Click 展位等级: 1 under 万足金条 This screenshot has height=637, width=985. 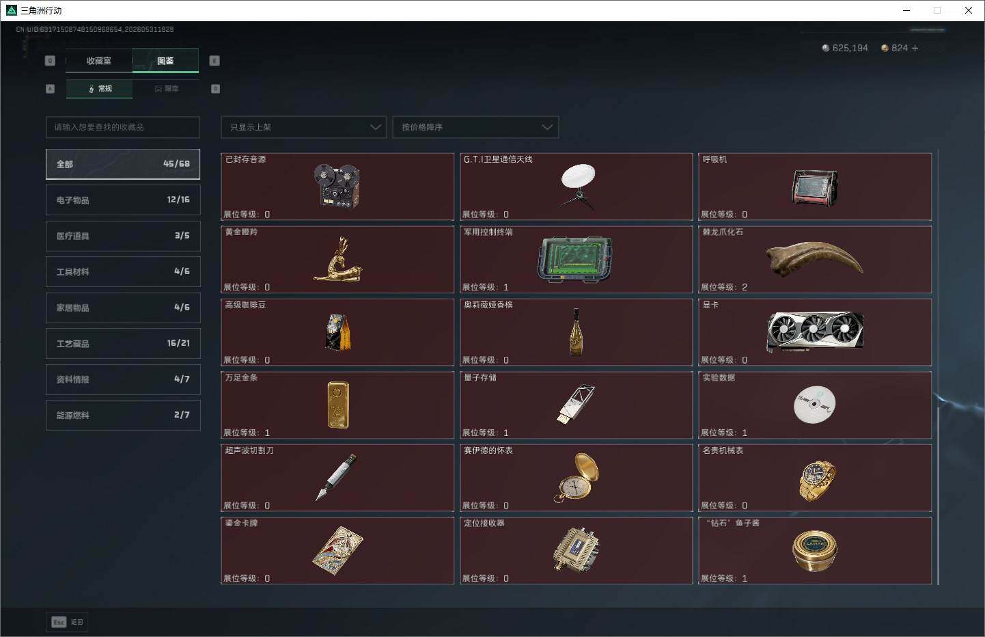247,433
